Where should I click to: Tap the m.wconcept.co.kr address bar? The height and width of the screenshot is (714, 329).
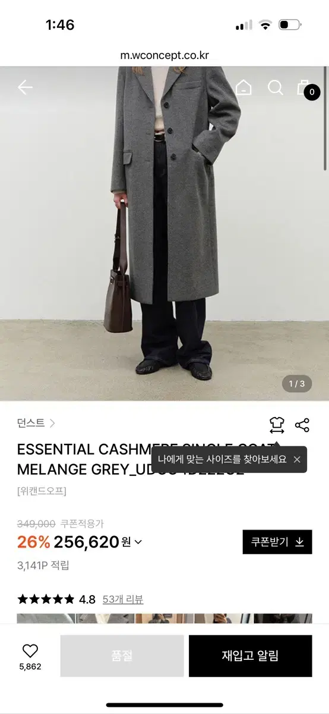pos(164,55)
